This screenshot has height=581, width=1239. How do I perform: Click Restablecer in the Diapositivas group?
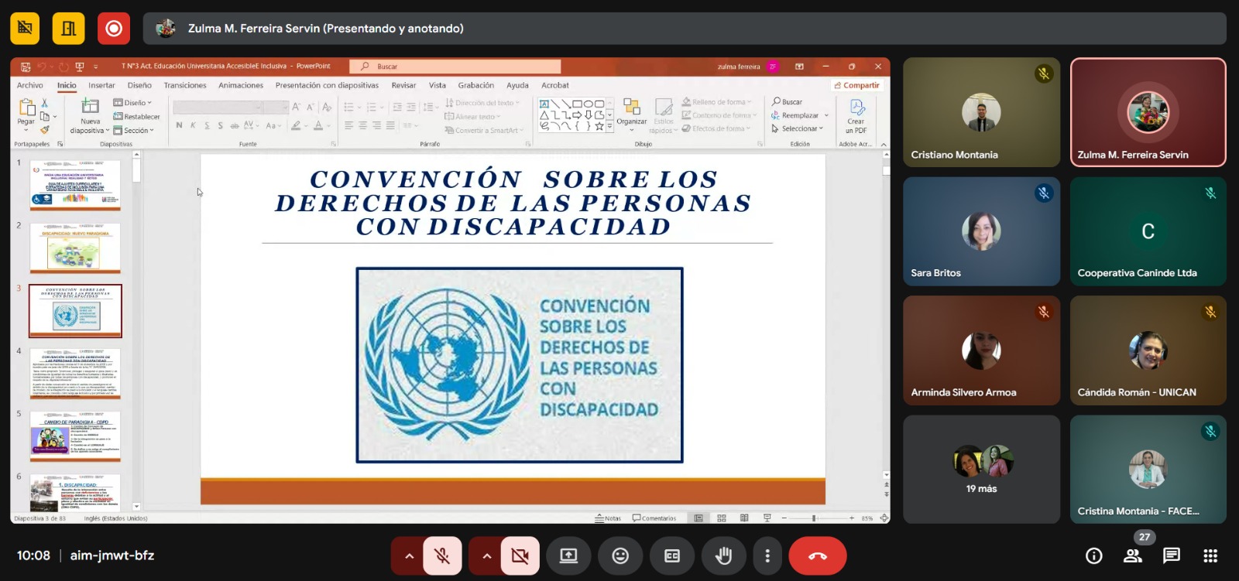(x=136, y=117)
